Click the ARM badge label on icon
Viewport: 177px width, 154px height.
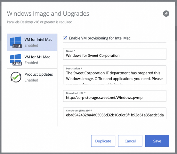click(17, 64)
